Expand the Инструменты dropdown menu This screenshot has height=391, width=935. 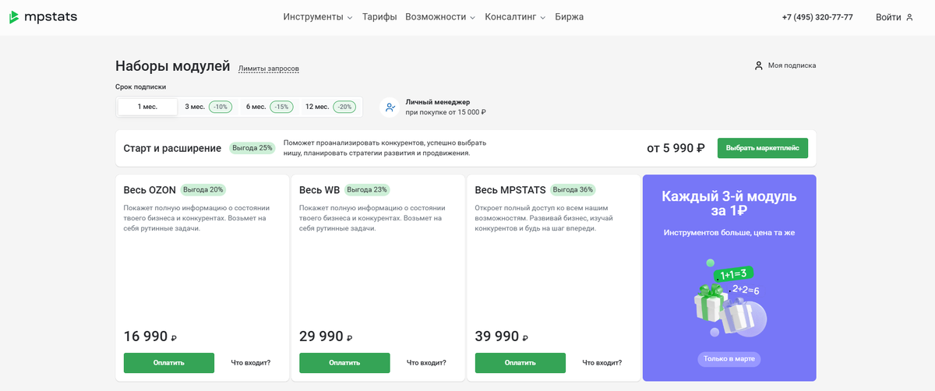318,17
